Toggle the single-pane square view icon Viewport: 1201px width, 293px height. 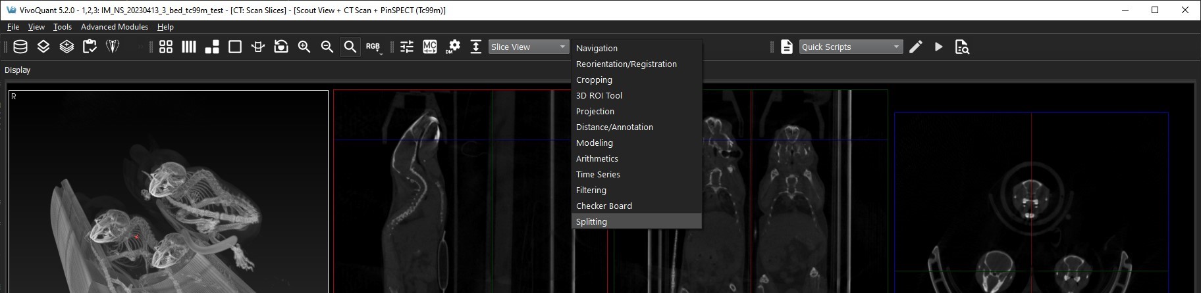pyautogui.click(x=235, y=47)
